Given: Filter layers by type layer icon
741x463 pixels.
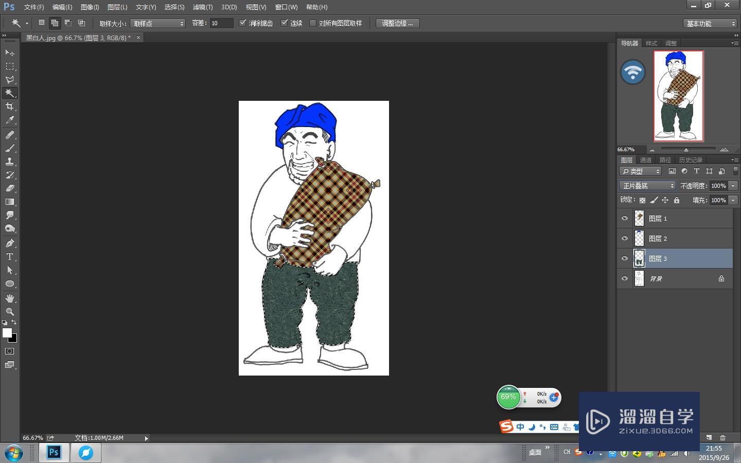Looking at the screenshot, I should (x=697, y=171).
